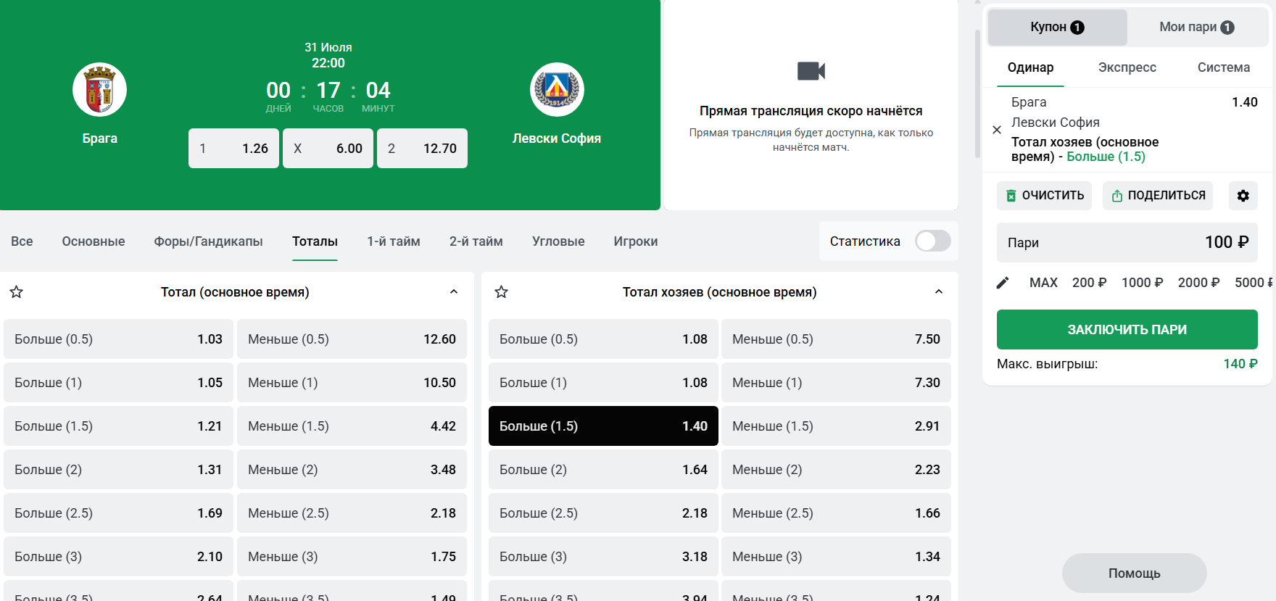Click the ПОДЕЛИТЬСЯ button
Screen dimensions: 1276x601
click(1158, 196)
